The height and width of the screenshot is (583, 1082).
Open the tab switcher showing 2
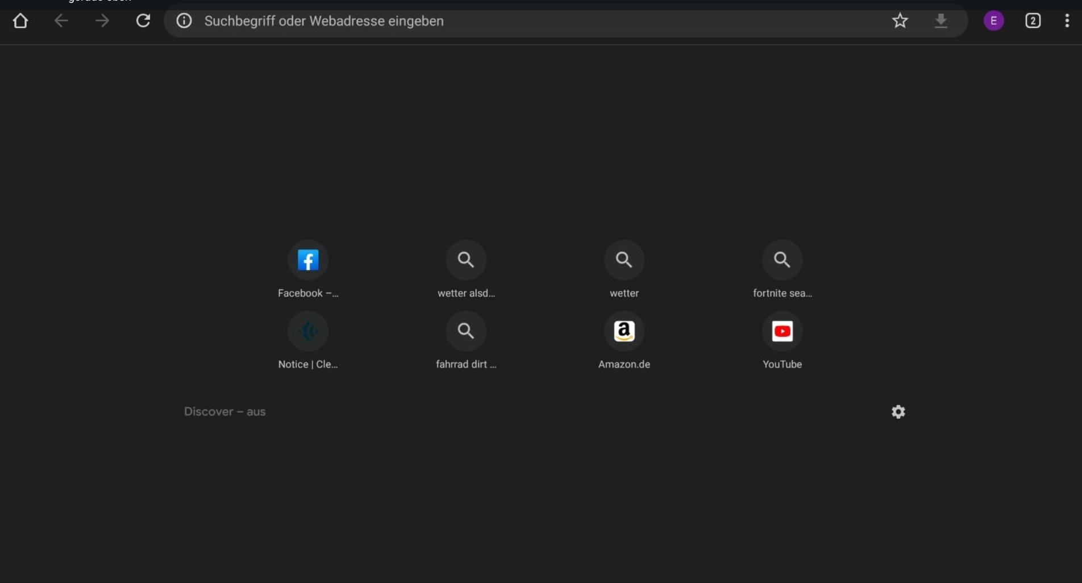[x=1033, y=21]
